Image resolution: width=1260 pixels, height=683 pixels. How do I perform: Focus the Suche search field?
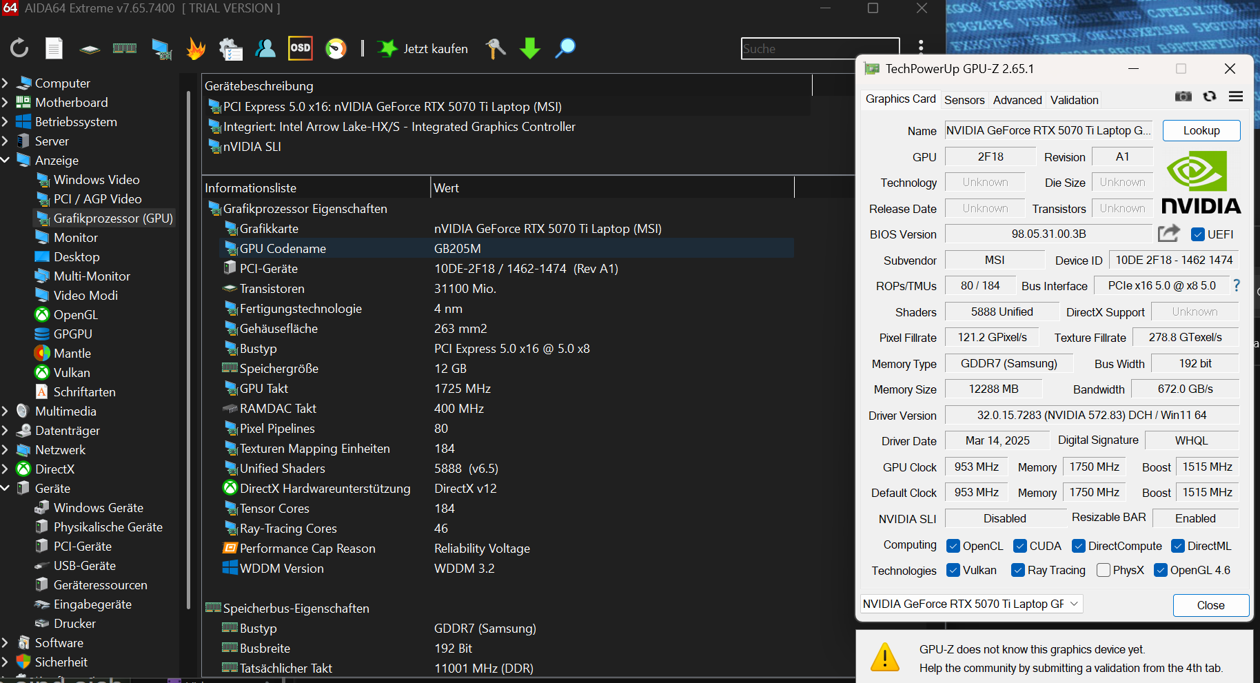[820, 49]
